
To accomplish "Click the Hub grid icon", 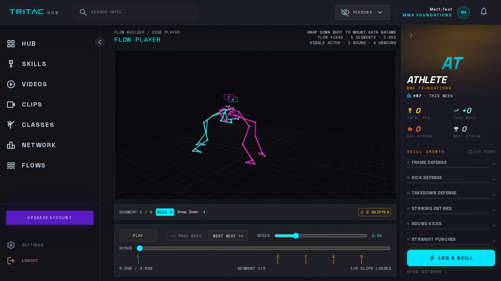I will point(11,44).
